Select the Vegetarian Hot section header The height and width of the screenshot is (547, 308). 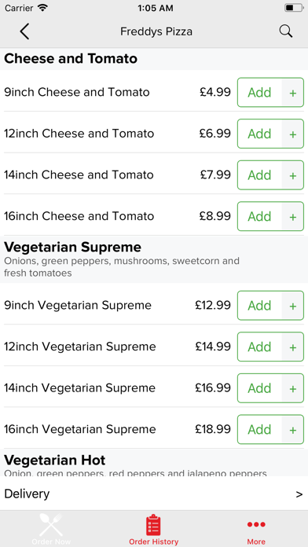[x=154, y=463]
